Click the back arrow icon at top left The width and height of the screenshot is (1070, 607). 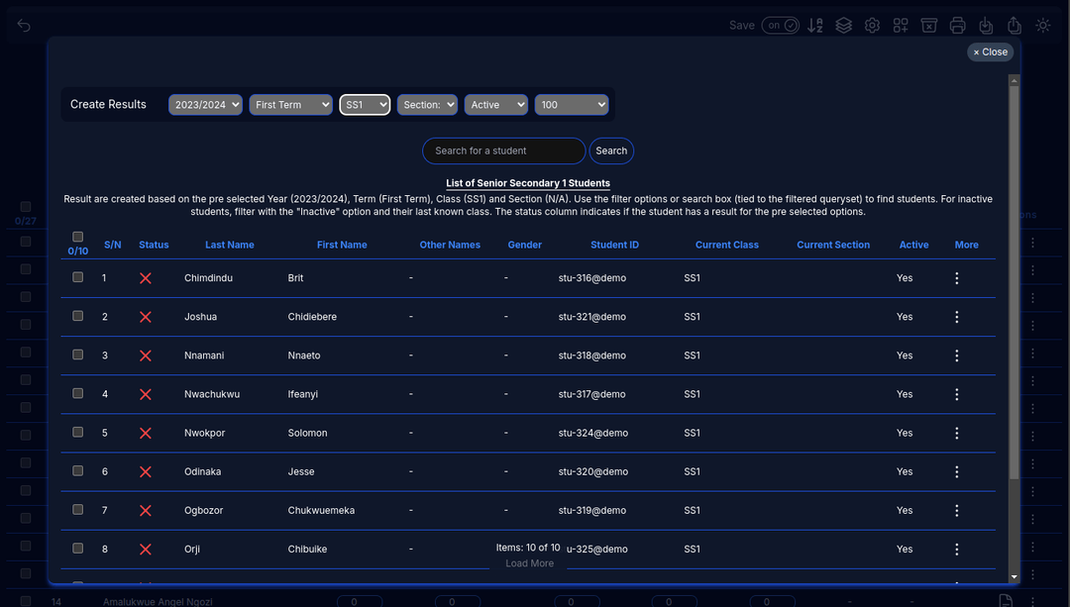(x=24, y=26)
